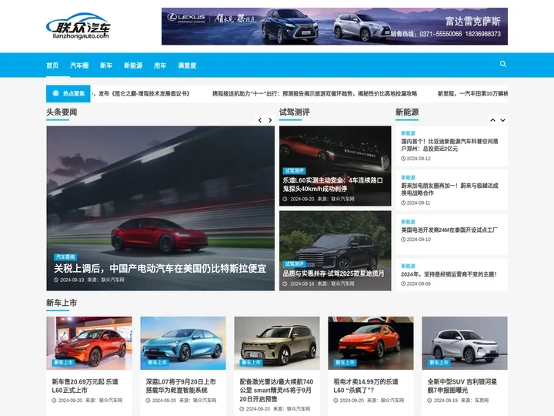Click the 联众汽车 site logo
The height and width of the screenshot is (416, 554).
[78, 26]
